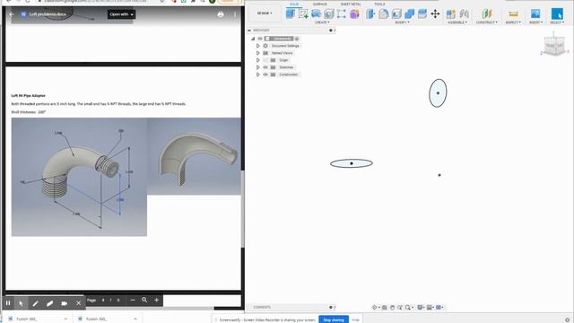Open the Modify dropdown menu
This screenshot has height=323, width=574.
coord(402,22)
